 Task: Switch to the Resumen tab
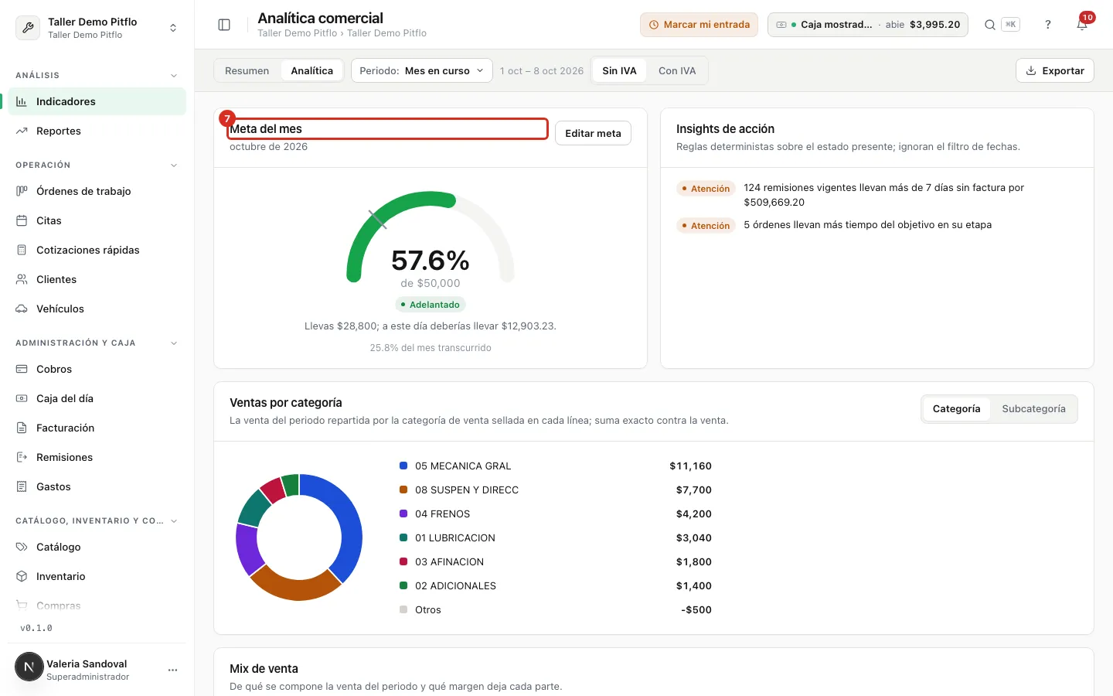[247, 70]
